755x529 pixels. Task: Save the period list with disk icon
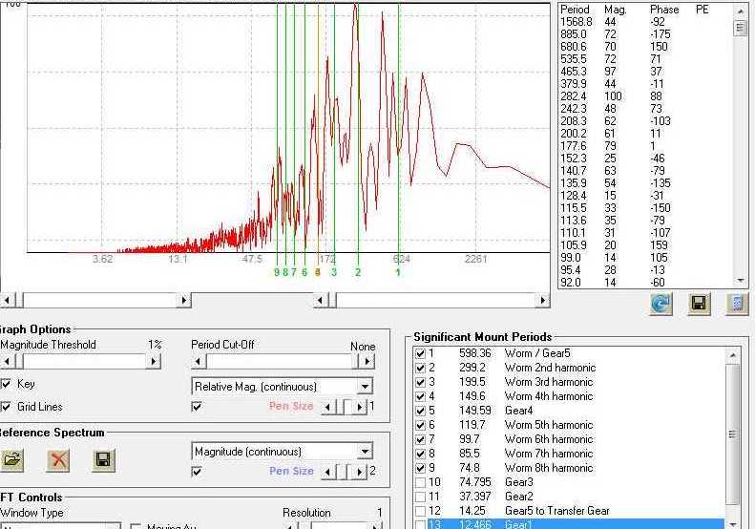click(x=699, y=304)
